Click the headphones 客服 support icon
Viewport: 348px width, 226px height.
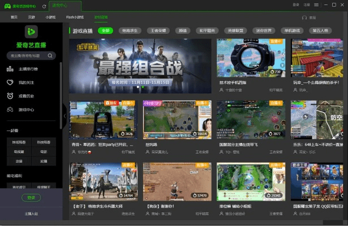coord(304,18)
